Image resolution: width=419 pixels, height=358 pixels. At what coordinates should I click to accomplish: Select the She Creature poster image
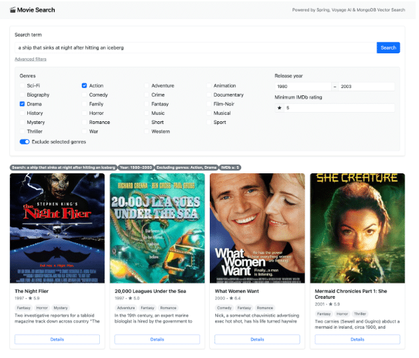[357, 228]
